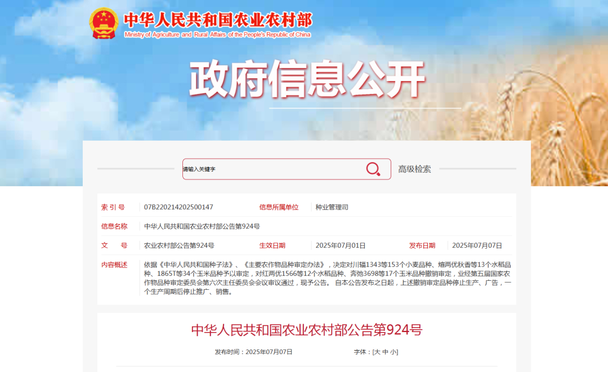This screenshot has height=372, width=608.
Task: Click document number 农业农村部公告第924号
Action: [x=179, y=245]
